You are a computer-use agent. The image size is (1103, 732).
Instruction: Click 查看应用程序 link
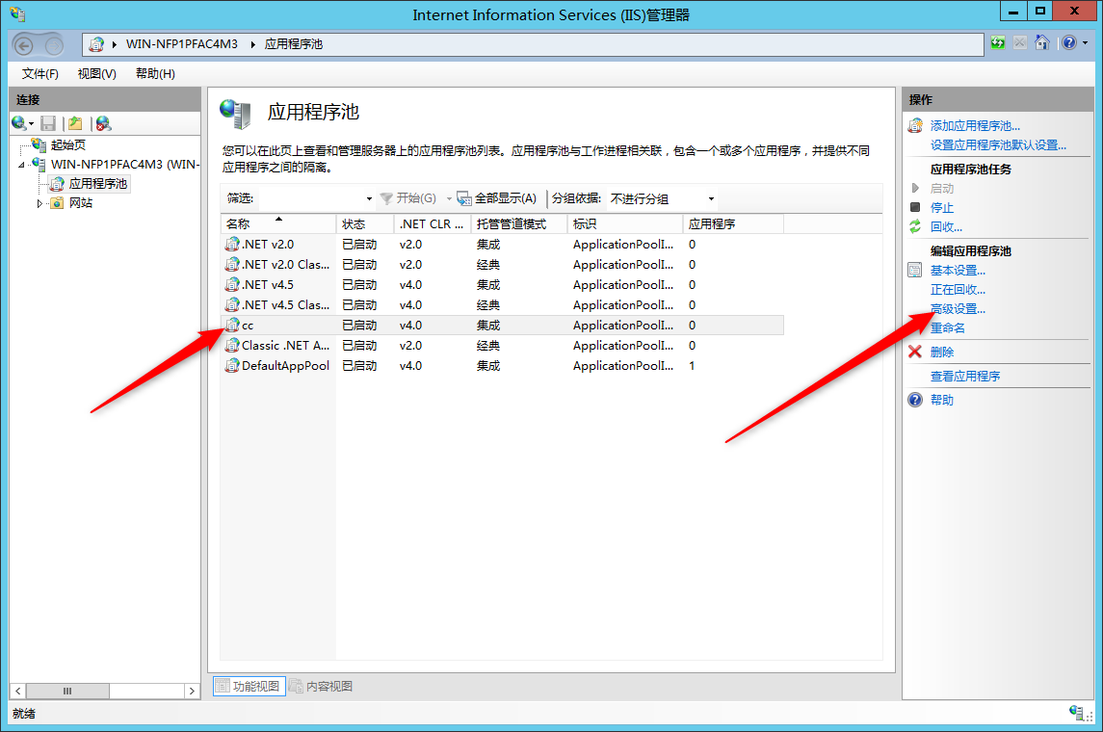pos(965,377)
